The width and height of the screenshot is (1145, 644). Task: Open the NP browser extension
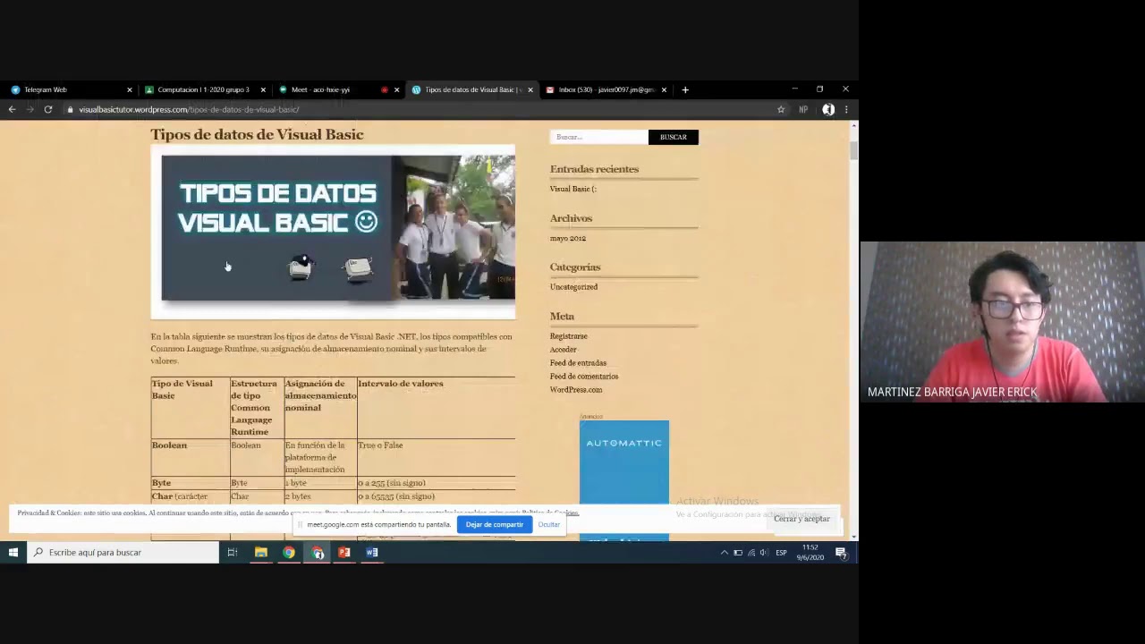803,109
